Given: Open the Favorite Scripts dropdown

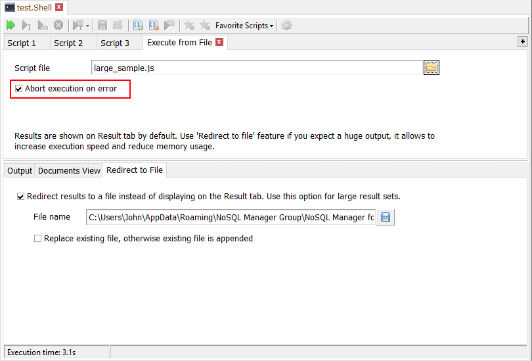Looking at the screenshot, I should pyautogui.click(x=244, y=26).
